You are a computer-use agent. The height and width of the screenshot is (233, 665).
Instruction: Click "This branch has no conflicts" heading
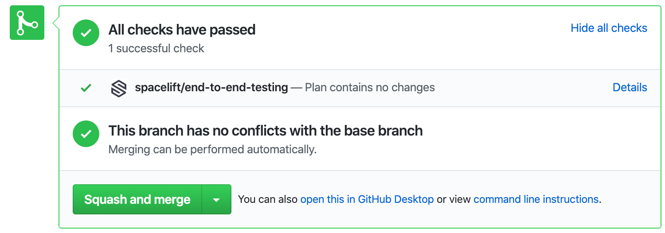[x=265, y=131]
